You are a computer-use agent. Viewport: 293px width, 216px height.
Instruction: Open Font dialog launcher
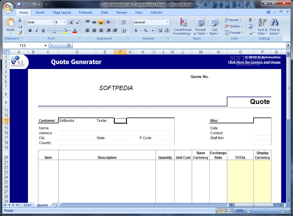coord(79,38)
